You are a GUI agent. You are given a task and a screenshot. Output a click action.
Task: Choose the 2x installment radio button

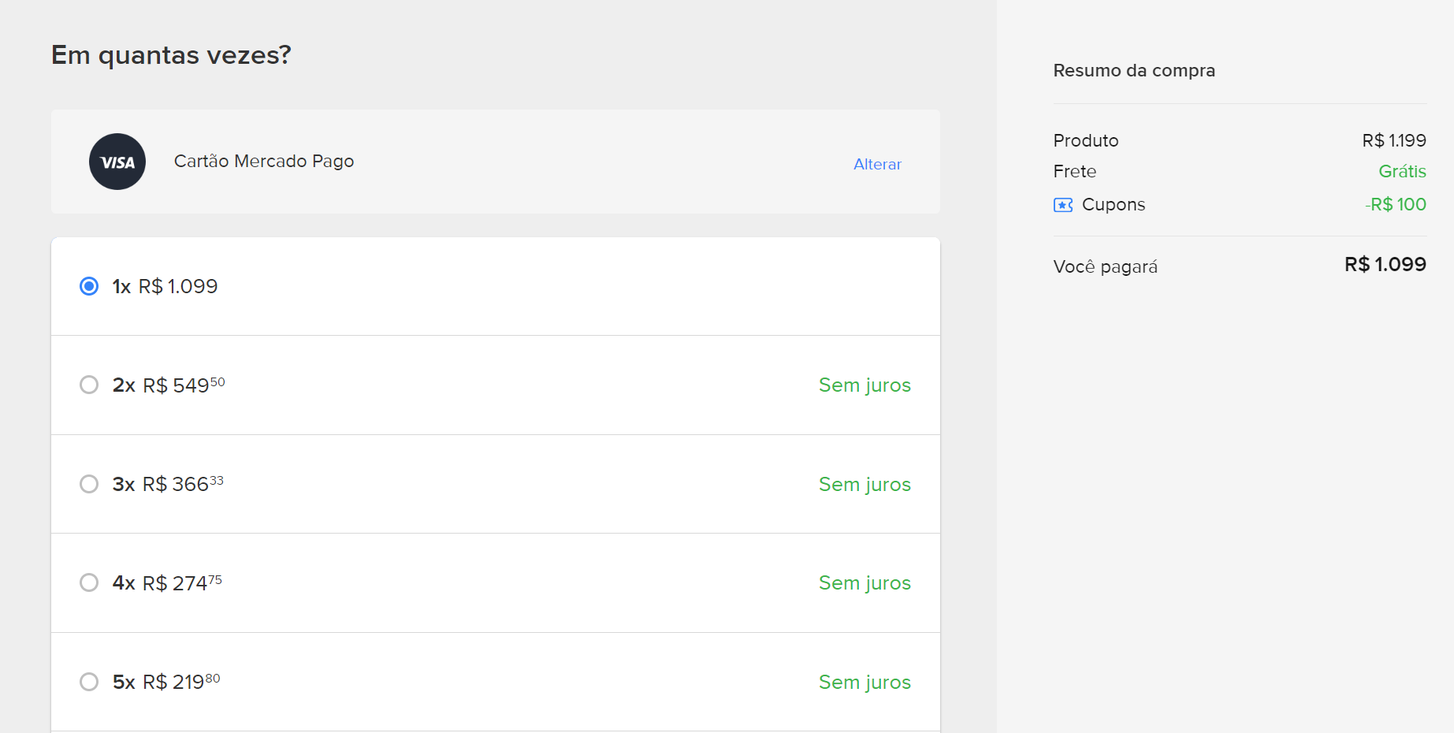click(89, 385)
